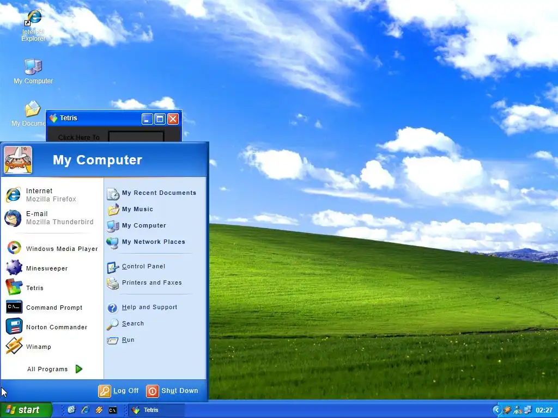Click Winamp lightning icon in system tray
Screen dimensions: 558x418
tap(507, 410)
